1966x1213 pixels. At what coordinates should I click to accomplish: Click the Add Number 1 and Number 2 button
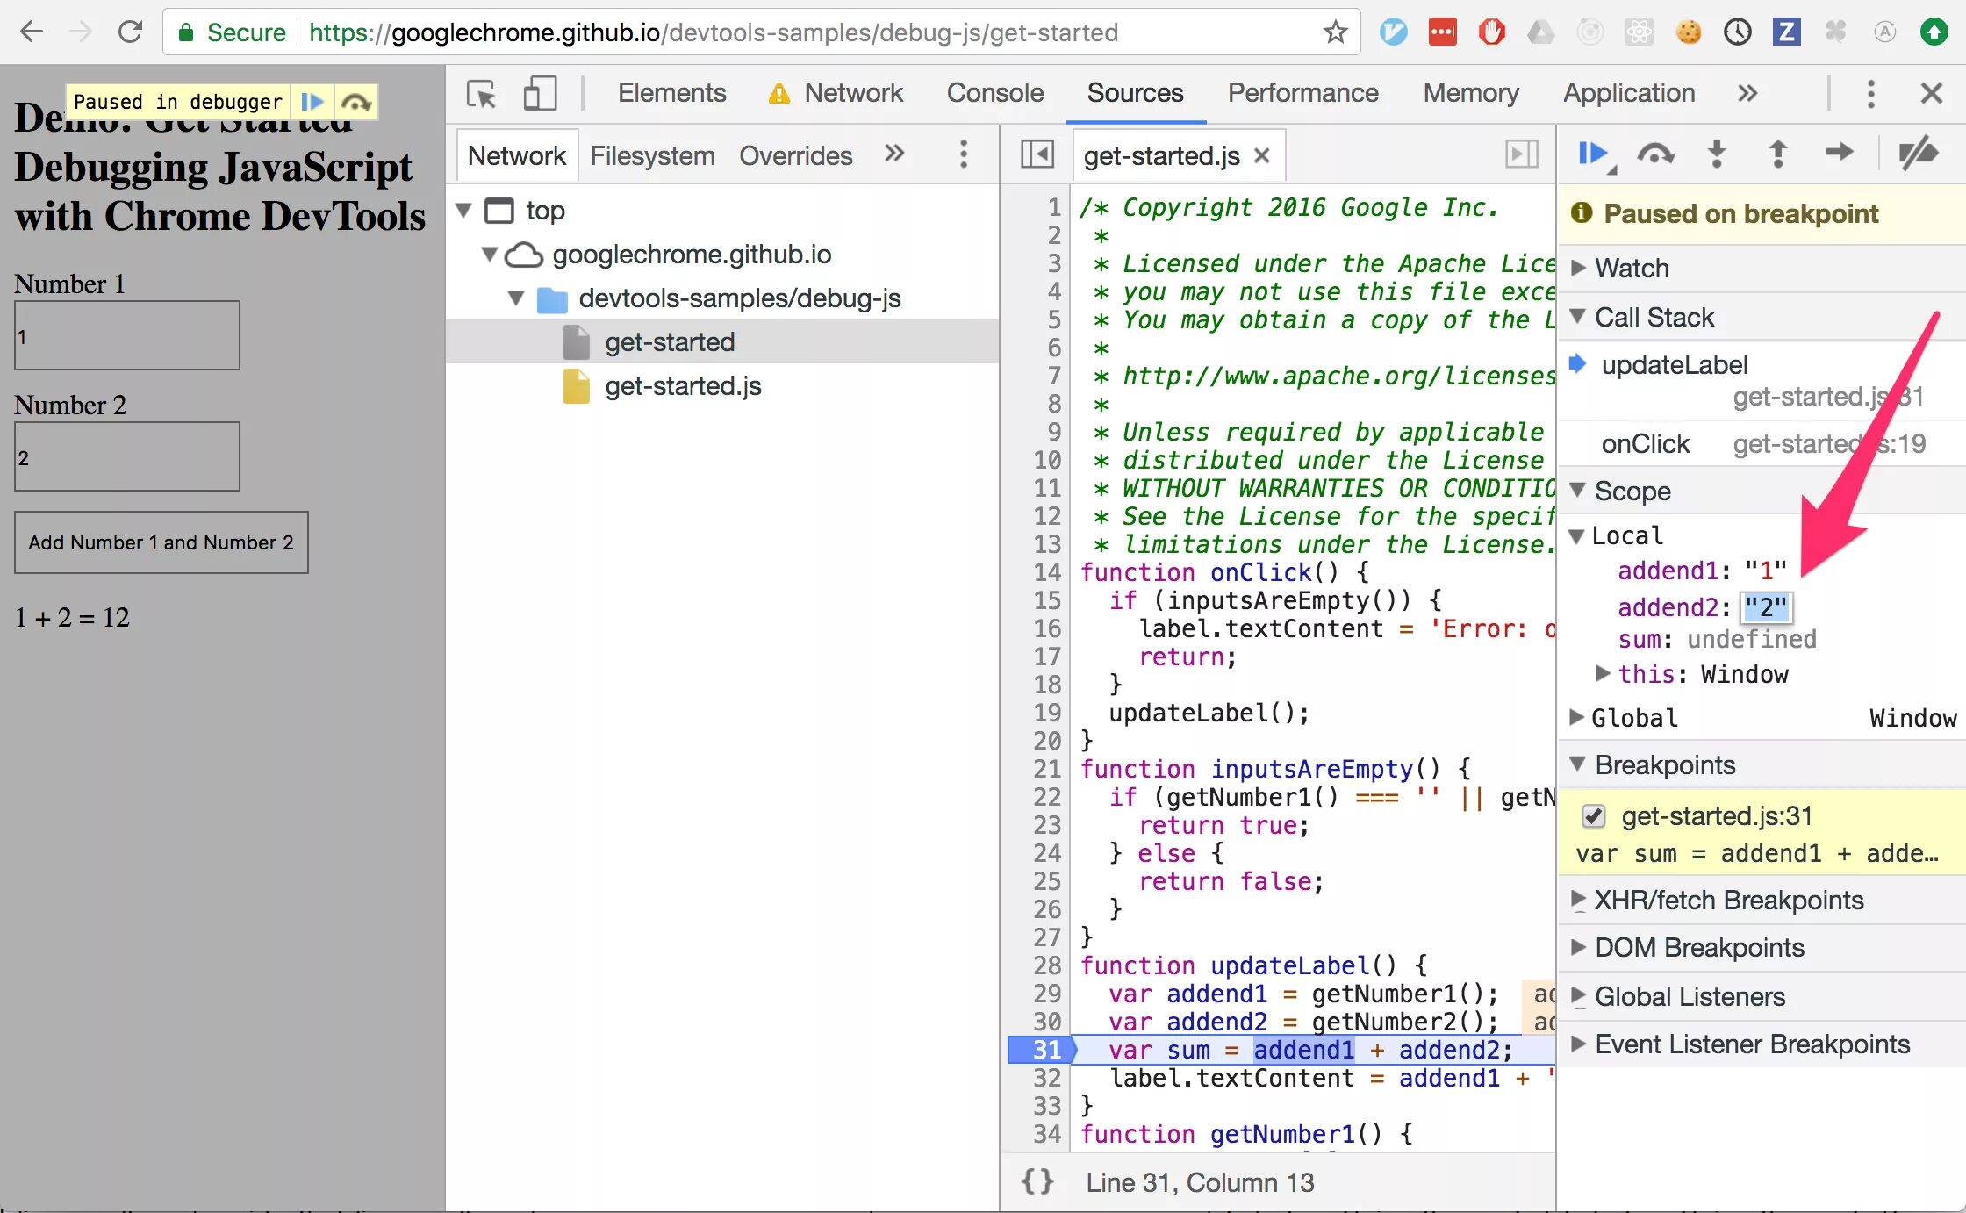tap(160, 542)
